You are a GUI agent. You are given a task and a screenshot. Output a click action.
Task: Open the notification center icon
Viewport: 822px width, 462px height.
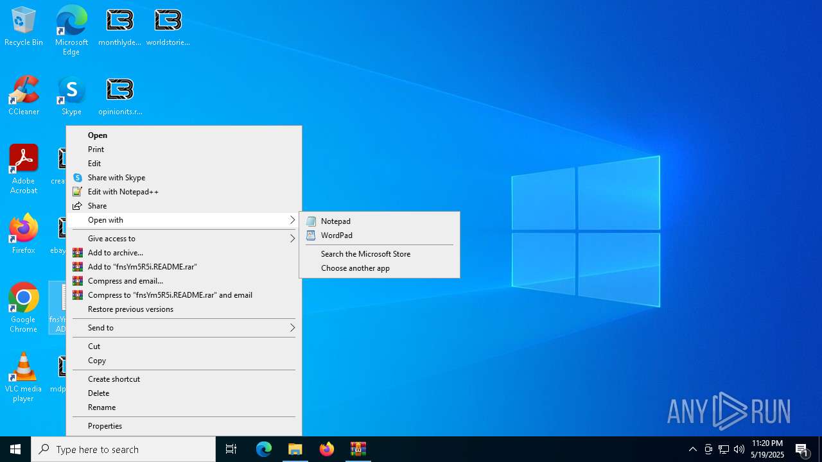[x=802, y=449]
